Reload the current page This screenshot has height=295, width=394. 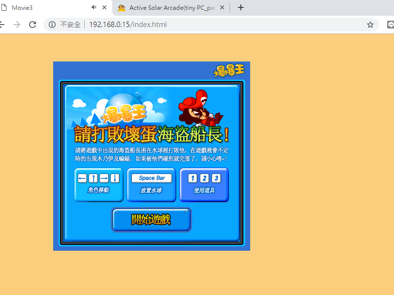coord(33,23)
